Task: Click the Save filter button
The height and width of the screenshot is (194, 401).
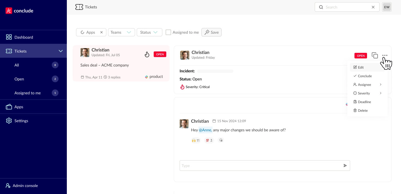Action: (x=211, y=32)
